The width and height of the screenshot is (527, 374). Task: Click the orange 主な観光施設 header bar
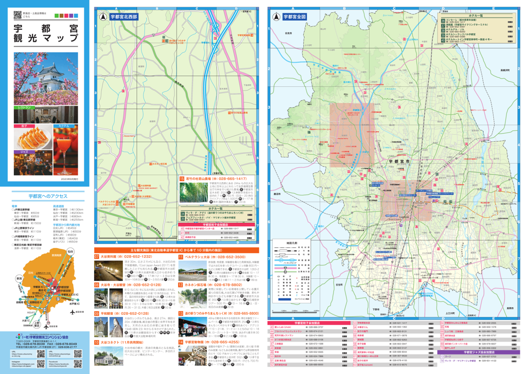(177, 250)
